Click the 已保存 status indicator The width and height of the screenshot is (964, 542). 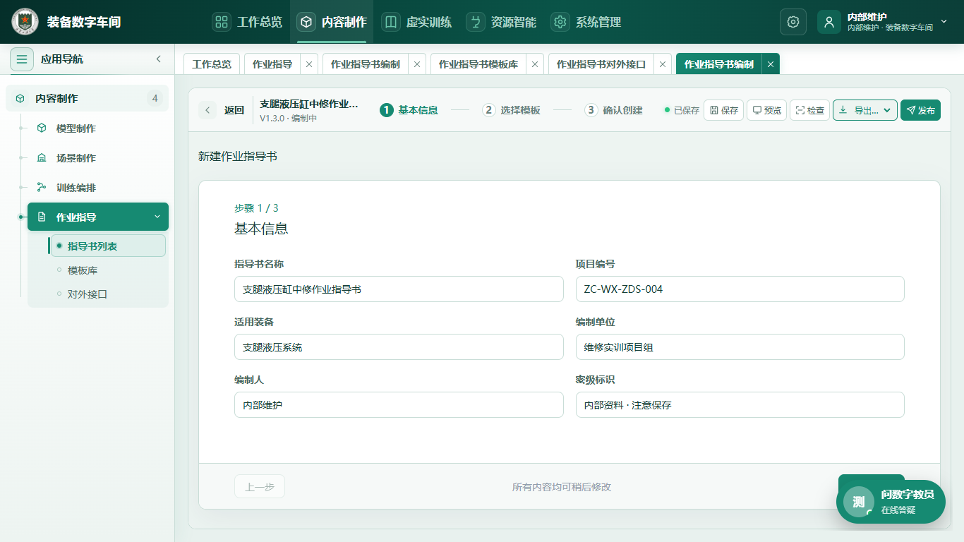point(682,110)
